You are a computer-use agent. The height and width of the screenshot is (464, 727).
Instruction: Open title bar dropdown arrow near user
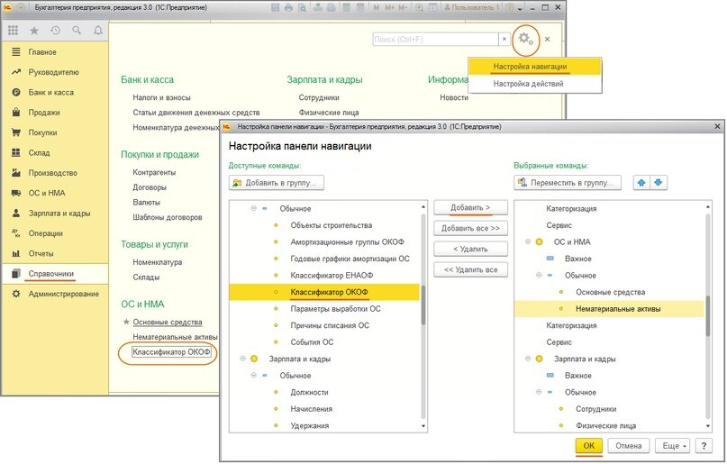point(520,8)
